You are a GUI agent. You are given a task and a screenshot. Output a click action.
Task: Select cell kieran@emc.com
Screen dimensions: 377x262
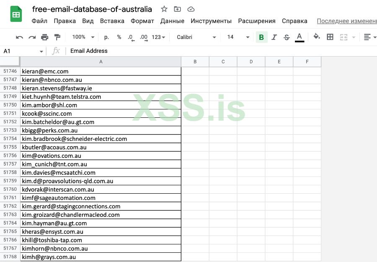(101, 71)
